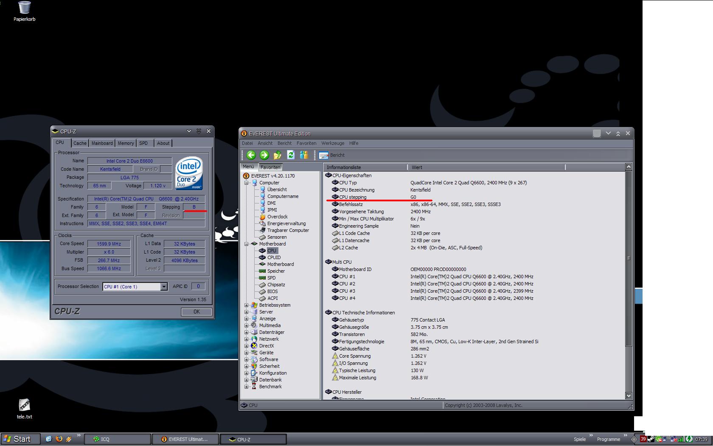Expand the Netzwerk tree node

tap(246, 339)
